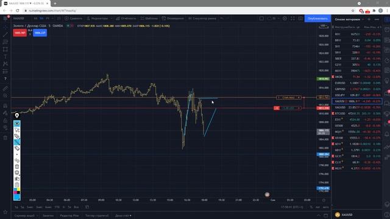
Task: Open the Strategy Tester tab
Action: point(97,215)
